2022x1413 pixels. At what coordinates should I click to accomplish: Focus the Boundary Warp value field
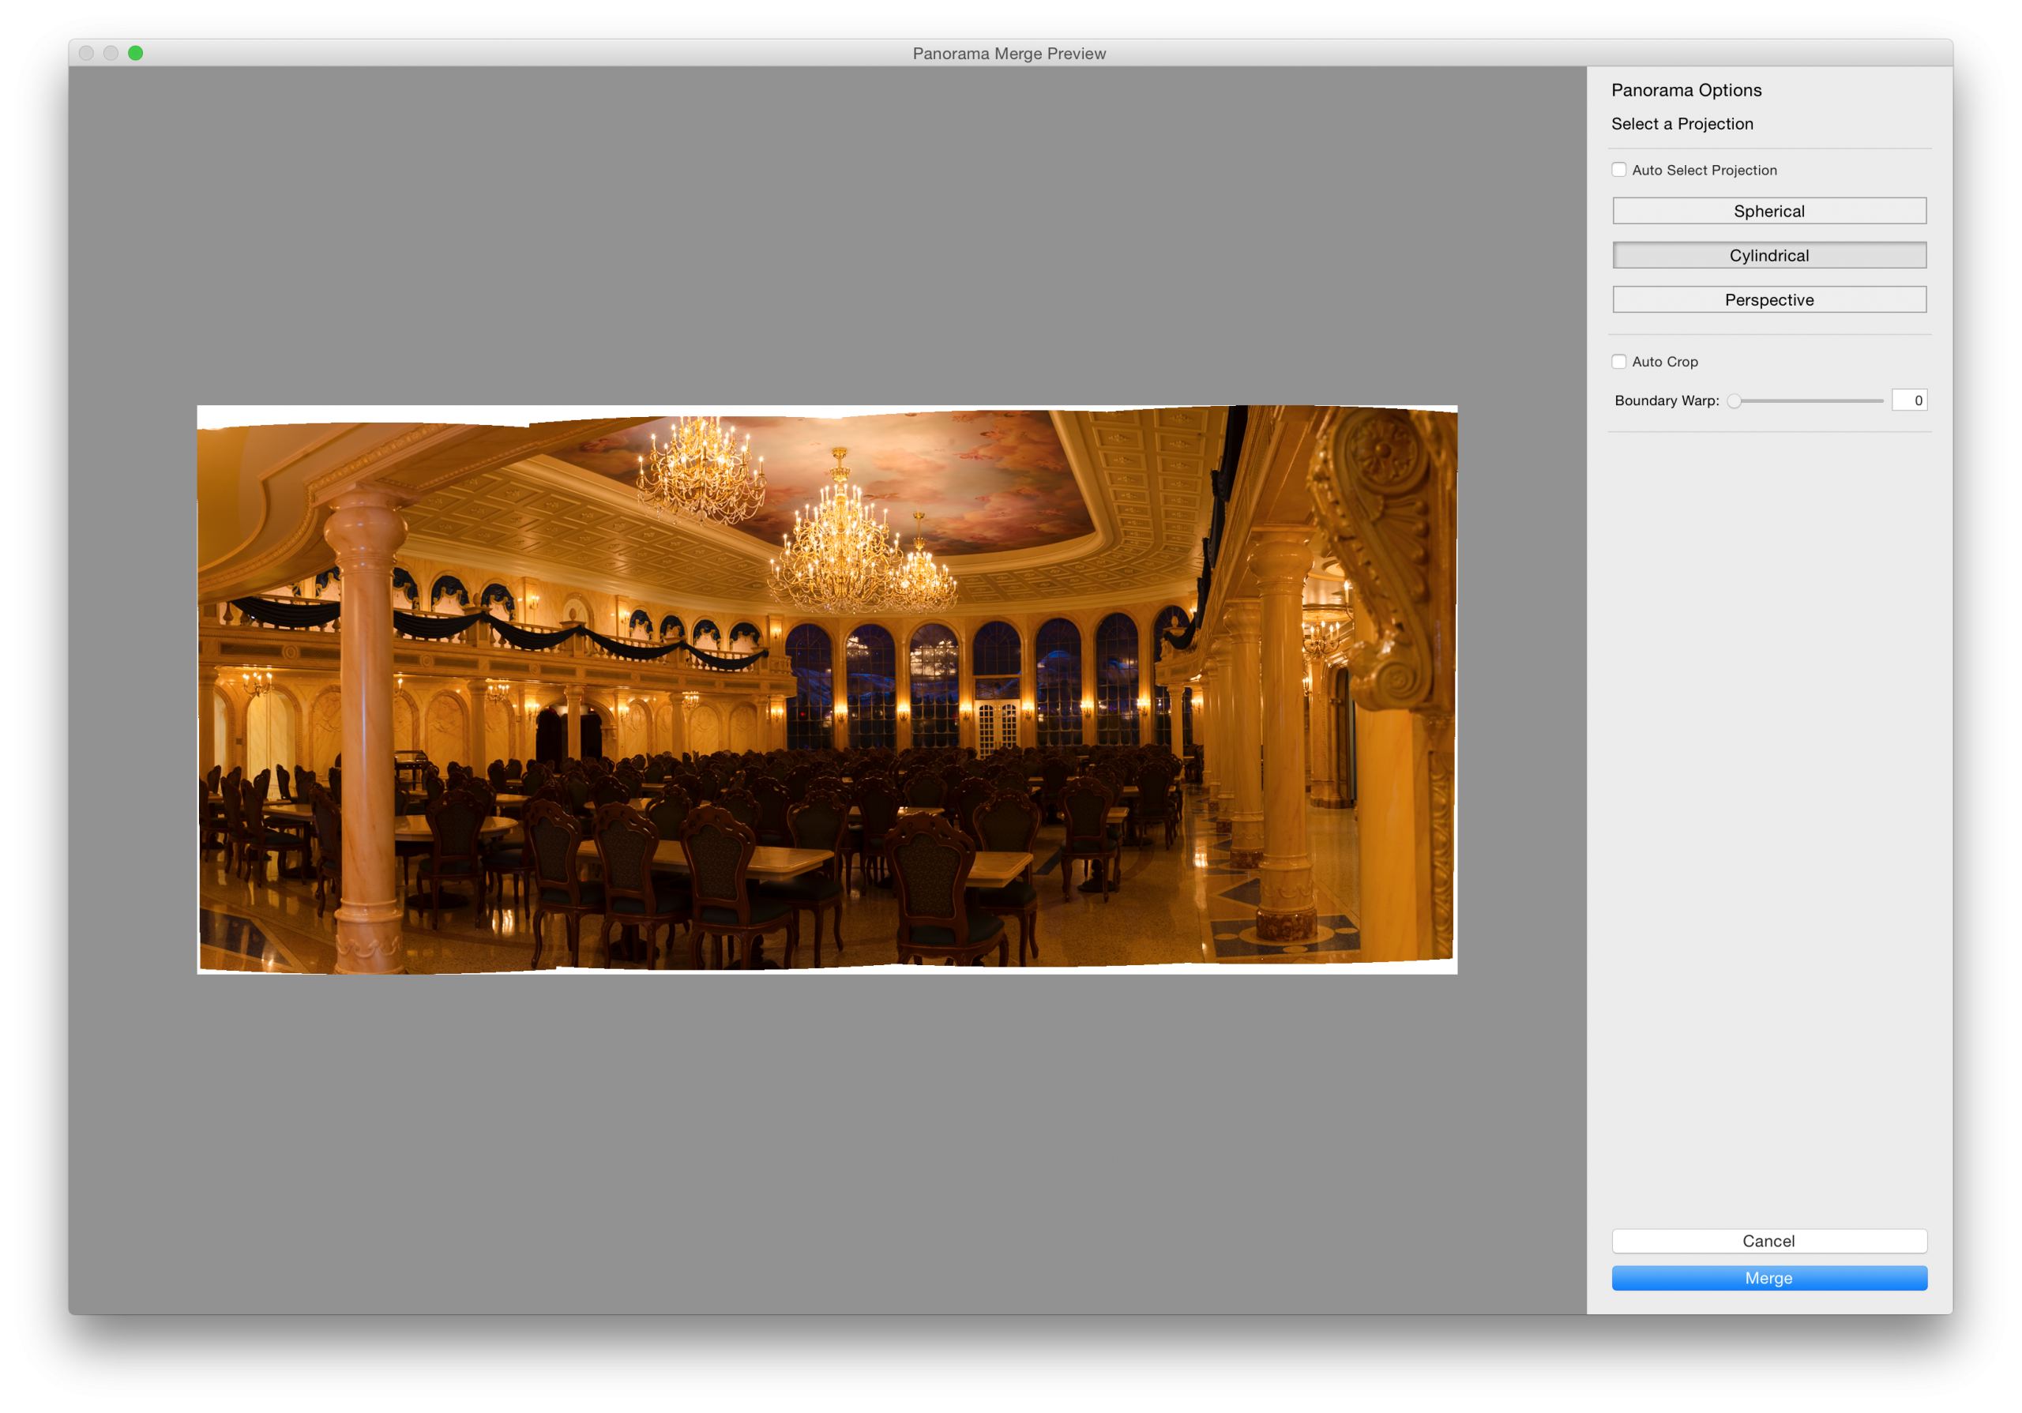(x=1908, y=400)
